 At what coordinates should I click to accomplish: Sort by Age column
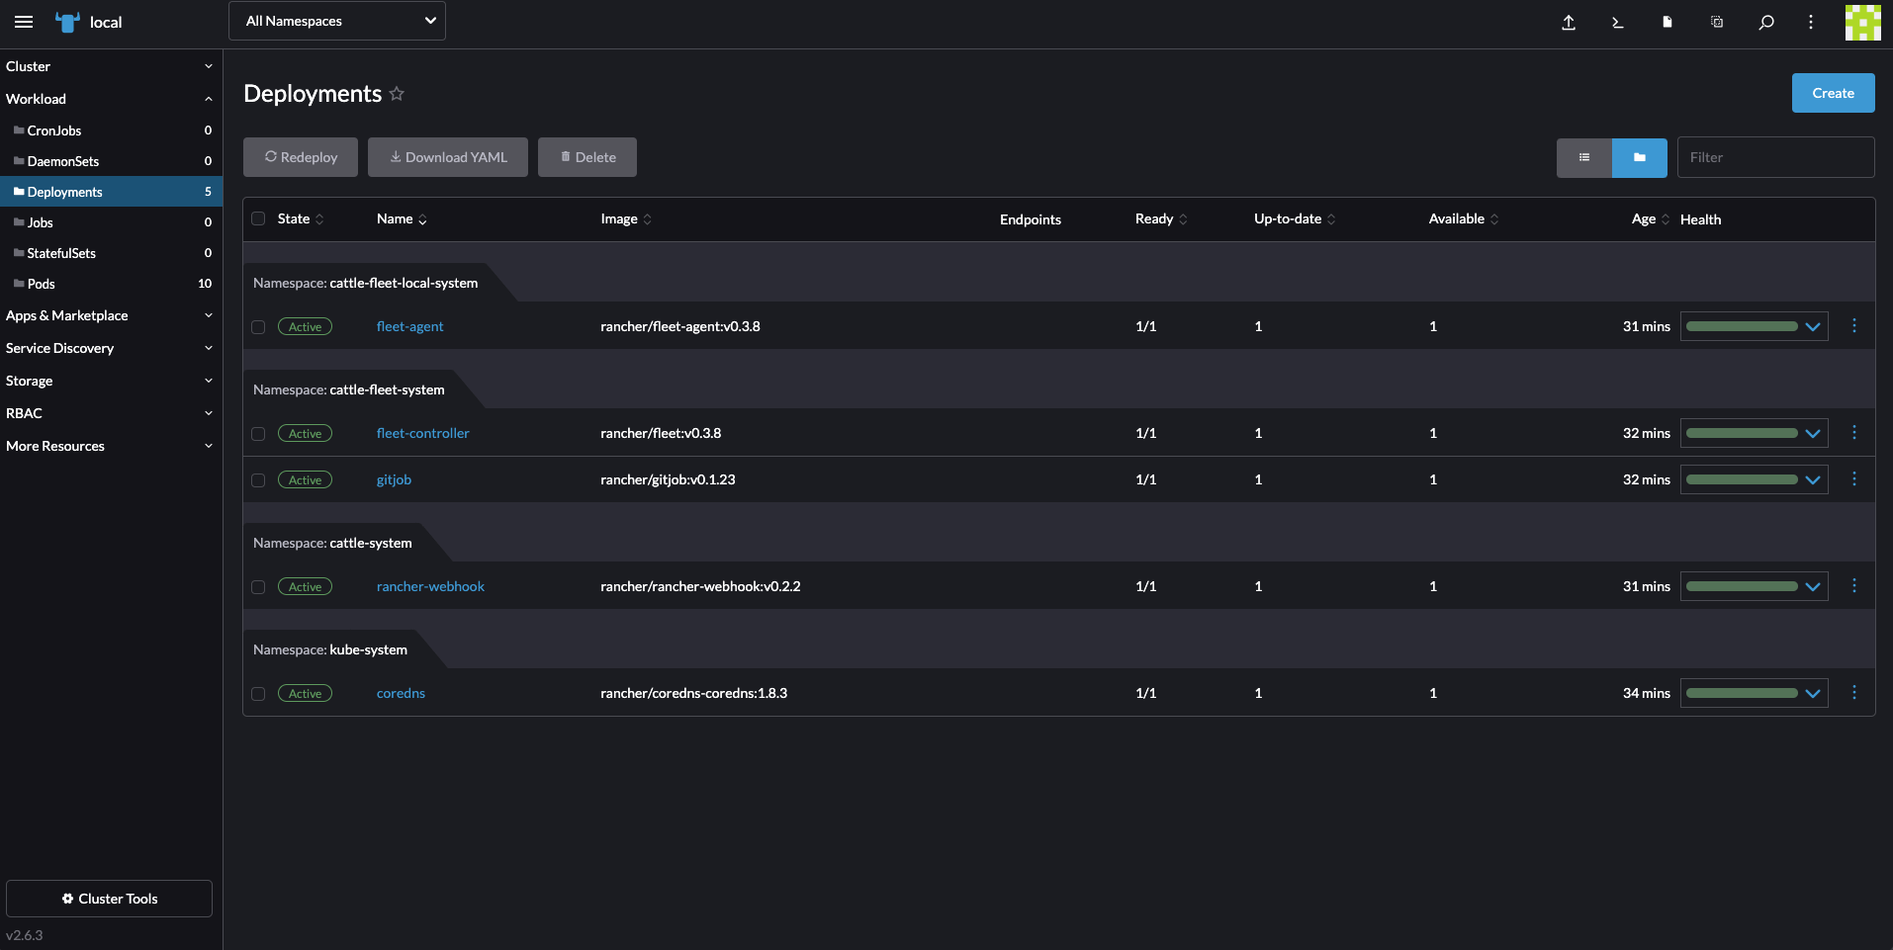[1651, 219]
